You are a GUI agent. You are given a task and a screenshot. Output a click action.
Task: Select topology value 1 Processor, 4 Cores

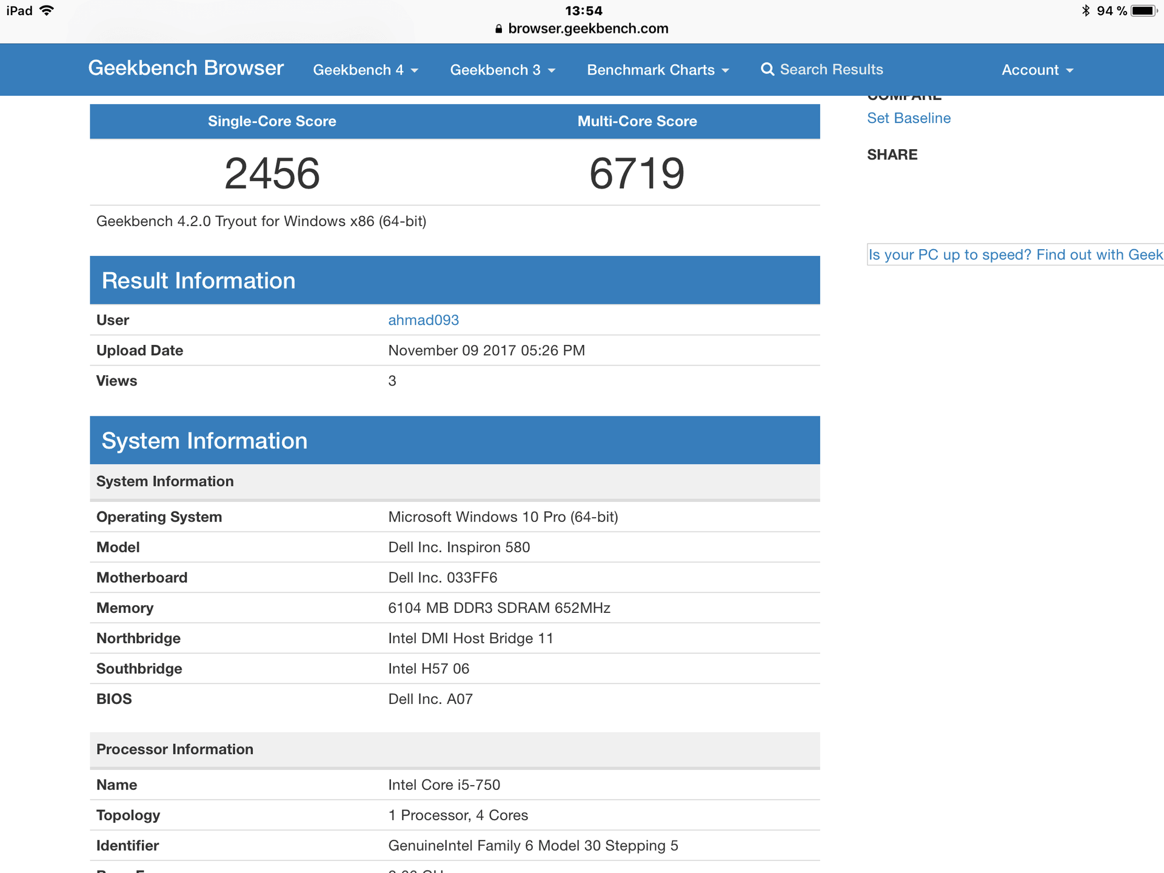point(458,815)
